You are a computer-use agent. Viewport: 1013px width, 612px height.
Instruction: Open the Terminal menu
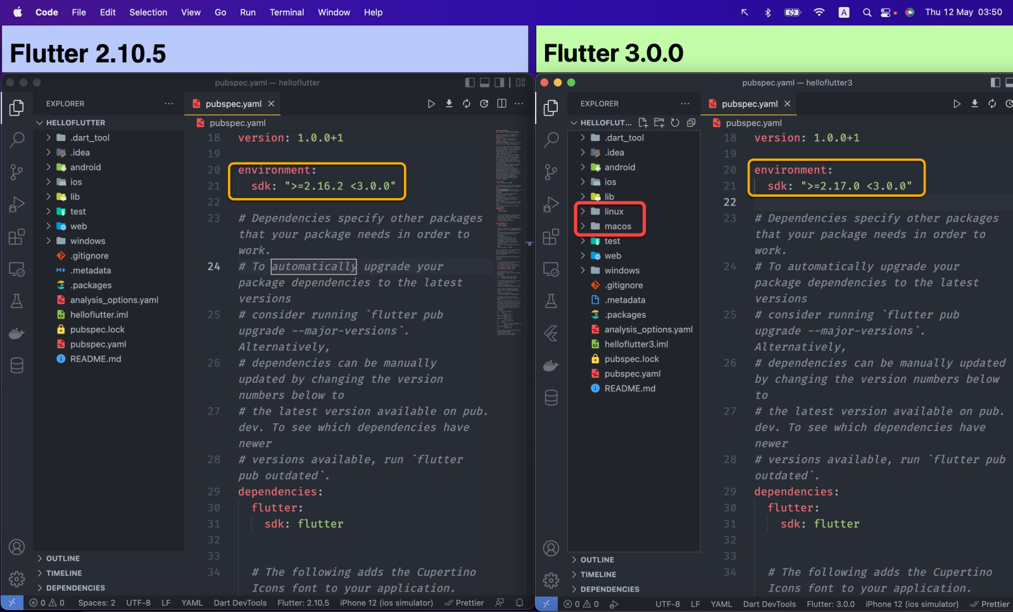coord(287,12)
